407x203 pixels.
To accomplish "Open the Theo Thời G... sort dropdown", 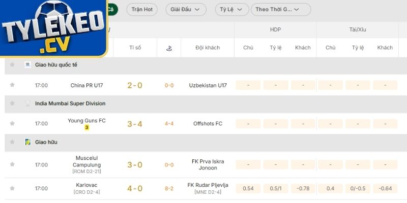I will coord(280,9).
